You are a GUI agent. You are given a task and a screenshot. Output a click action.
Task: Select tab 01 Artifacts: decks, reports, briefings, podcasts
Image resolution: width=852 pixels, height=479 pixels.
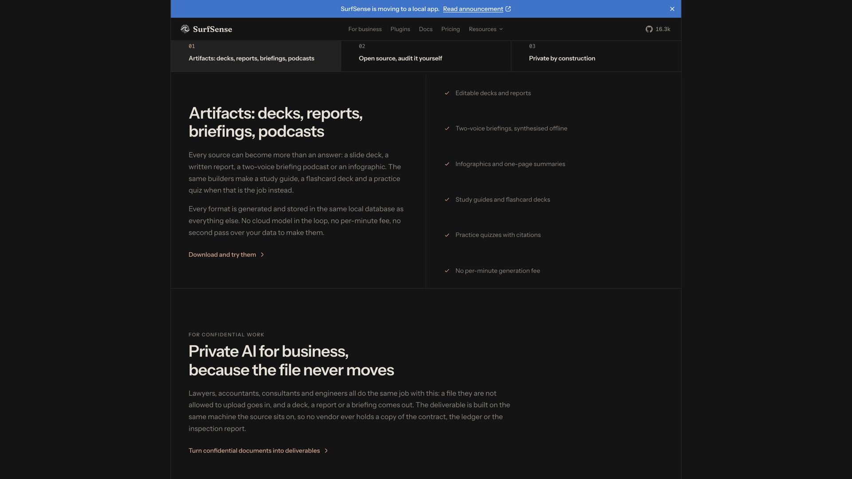[x=256, y=56]
